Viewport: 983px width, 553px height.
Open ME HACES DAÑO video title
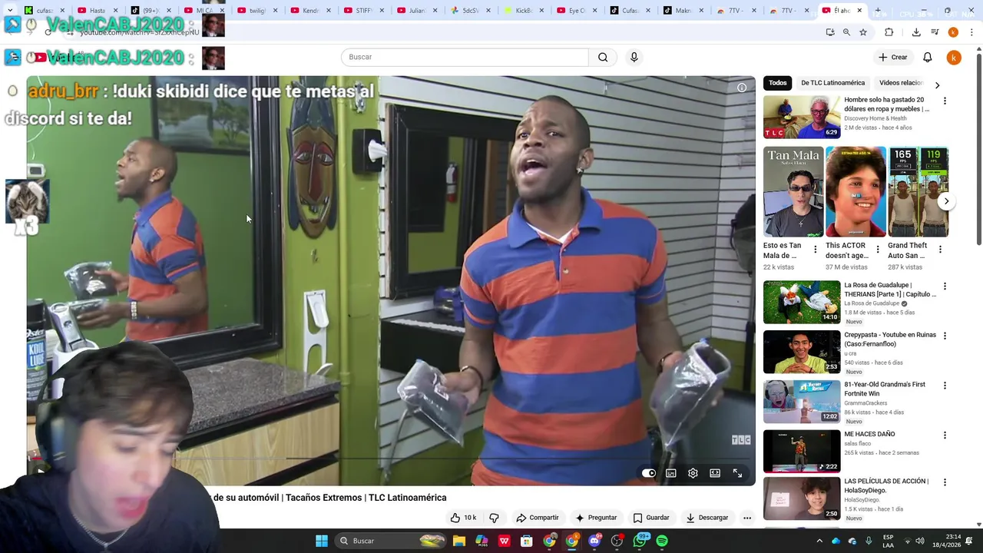click(x=869, y=434)
